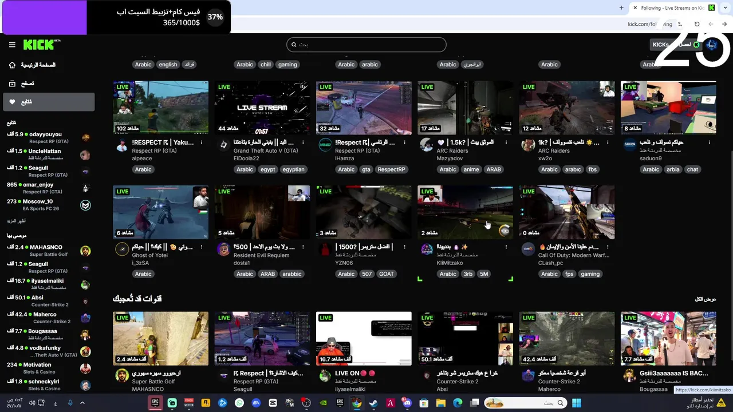Open the Mazyadov channel avatar

426,145
